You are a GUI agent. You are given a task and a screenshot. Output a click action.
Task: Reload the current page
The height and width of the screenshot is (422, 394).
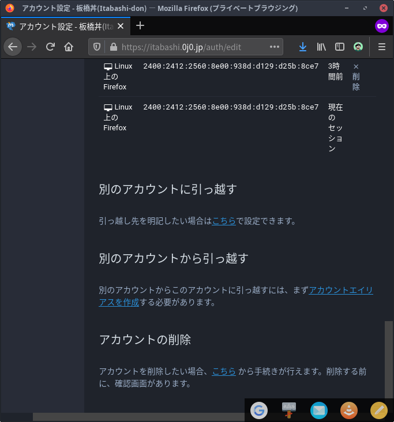50,47
